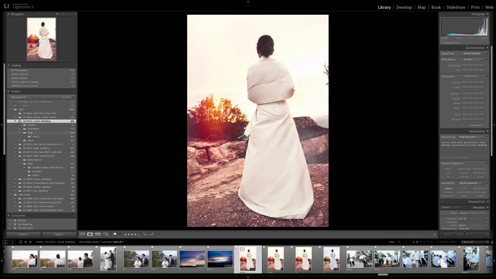Rotate photo counterclockwise from the toolbar
Viewport: 496px width, 279px height.
pos(145,234)
